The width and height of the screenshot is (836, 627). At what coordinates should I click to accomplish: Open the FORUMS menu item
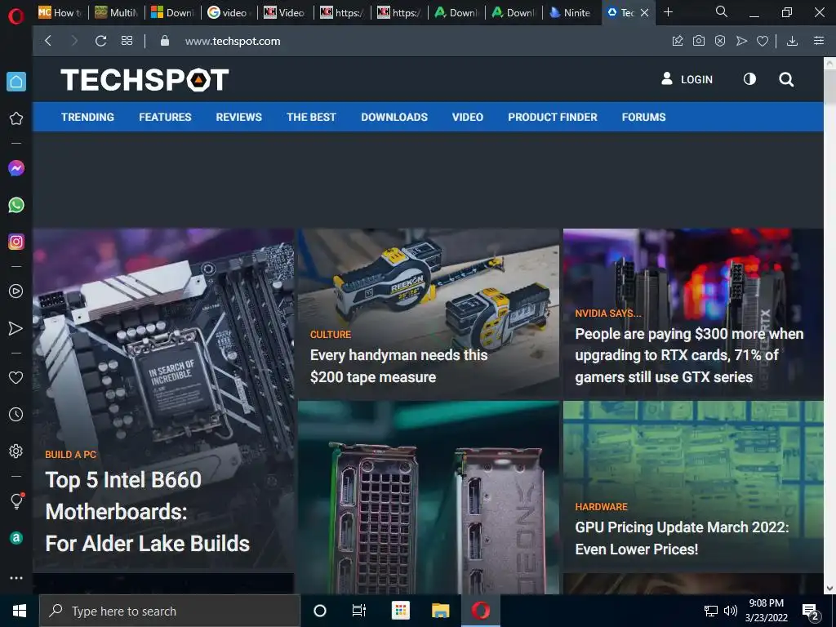(x=643, y=118)
